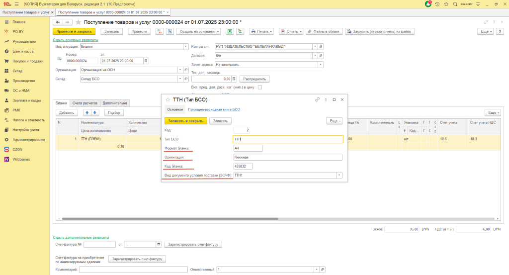Open Организация record via open icon
The image size is (509, 275).
tap(186, 70)
